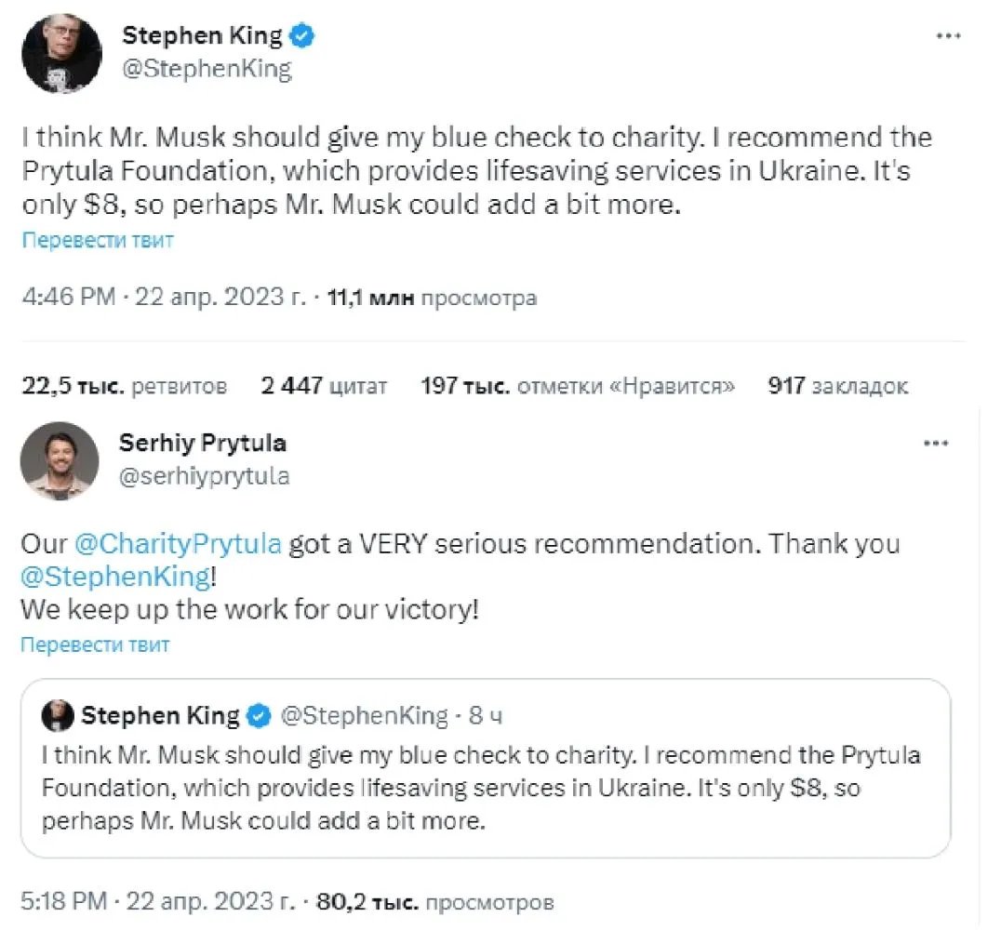Click Stephen King's profile avatar

pos(61,53)
